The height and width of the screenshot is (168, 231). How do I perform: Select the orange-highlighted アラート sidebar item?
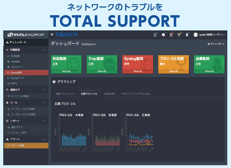point(26,145)
